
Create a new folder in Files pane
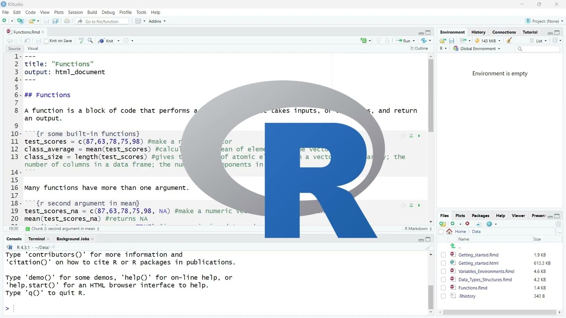[443, 224]
